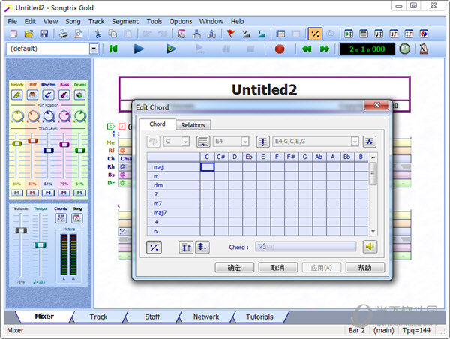Screen dimensions: 450x339
Task: Select the C maj cell in chord grid
Action: pyautogui.click(x=207, y=167)
